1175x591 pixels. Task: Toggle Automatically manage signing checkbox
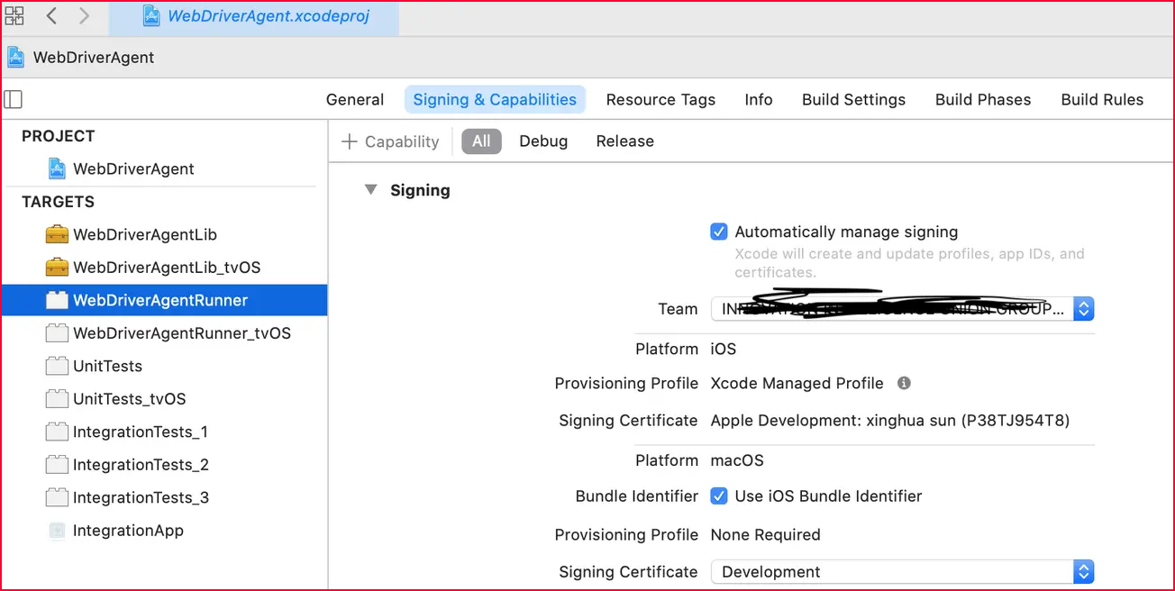pyautogui.click(x=719, y=232)
